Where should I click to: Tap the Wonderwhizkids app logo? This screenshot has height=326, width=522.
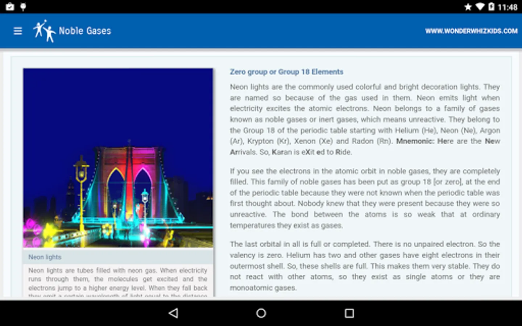[x=44, y=31]
